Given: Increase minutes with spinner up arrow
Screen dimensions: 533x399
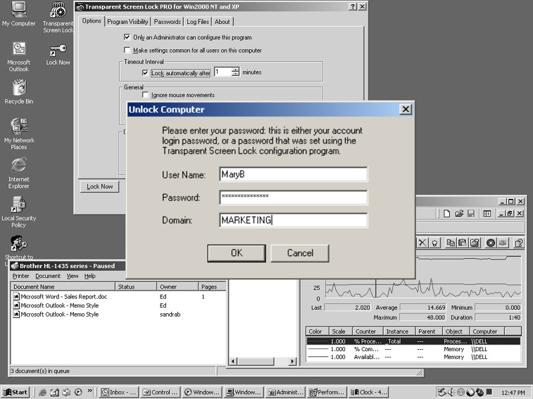Looking at the screenshot, I should (235, 70).
